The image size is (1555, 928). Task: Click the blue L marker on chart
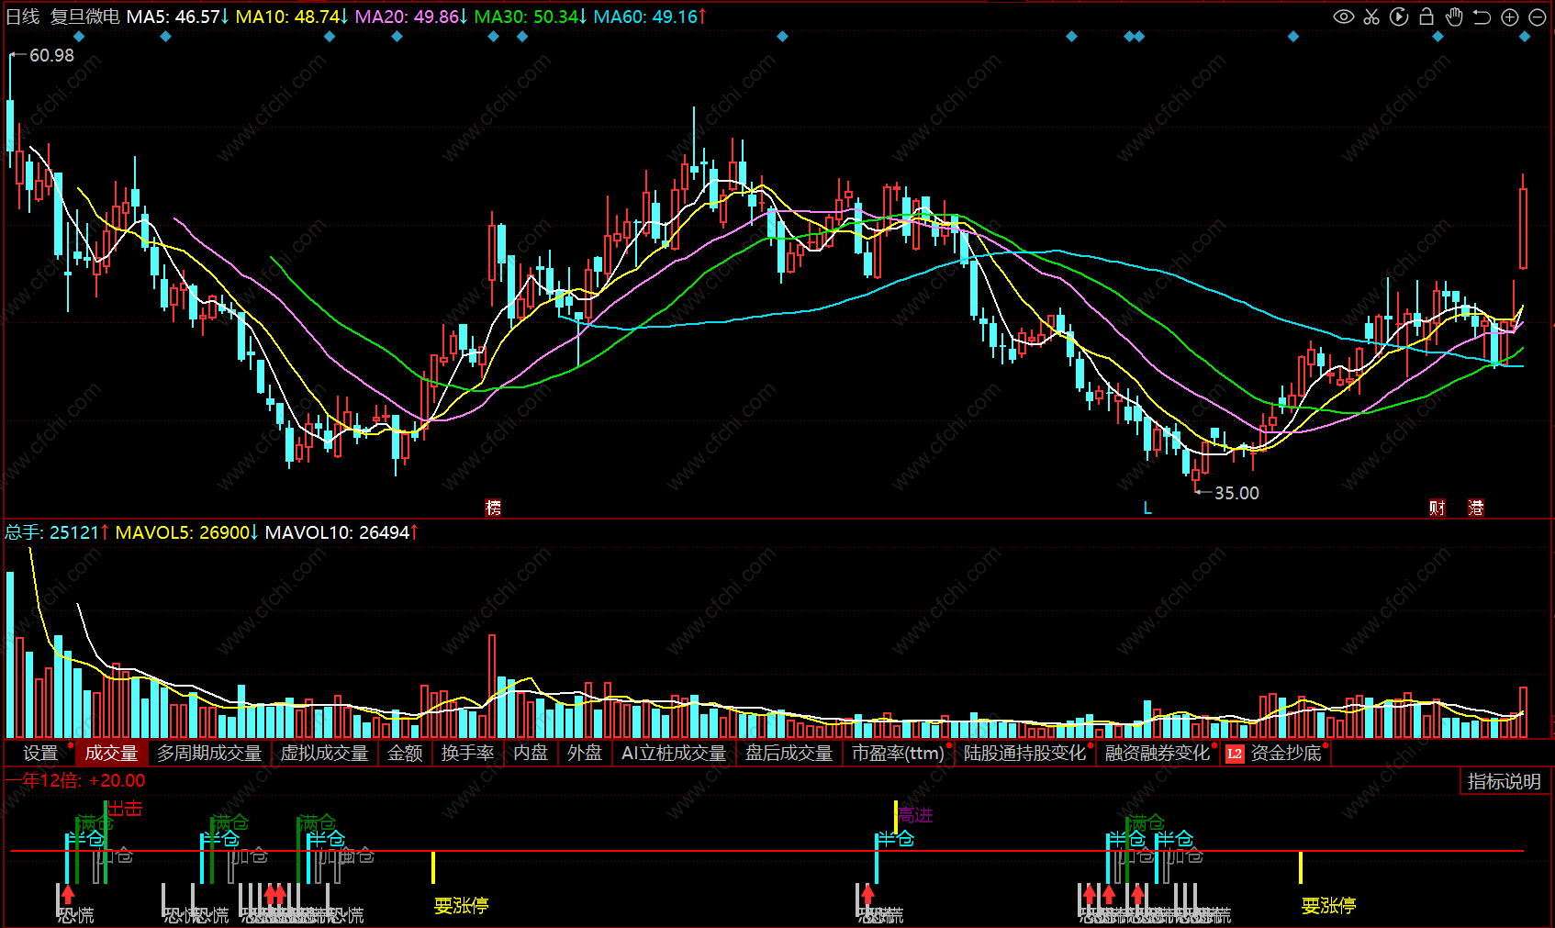(1147, 508)
